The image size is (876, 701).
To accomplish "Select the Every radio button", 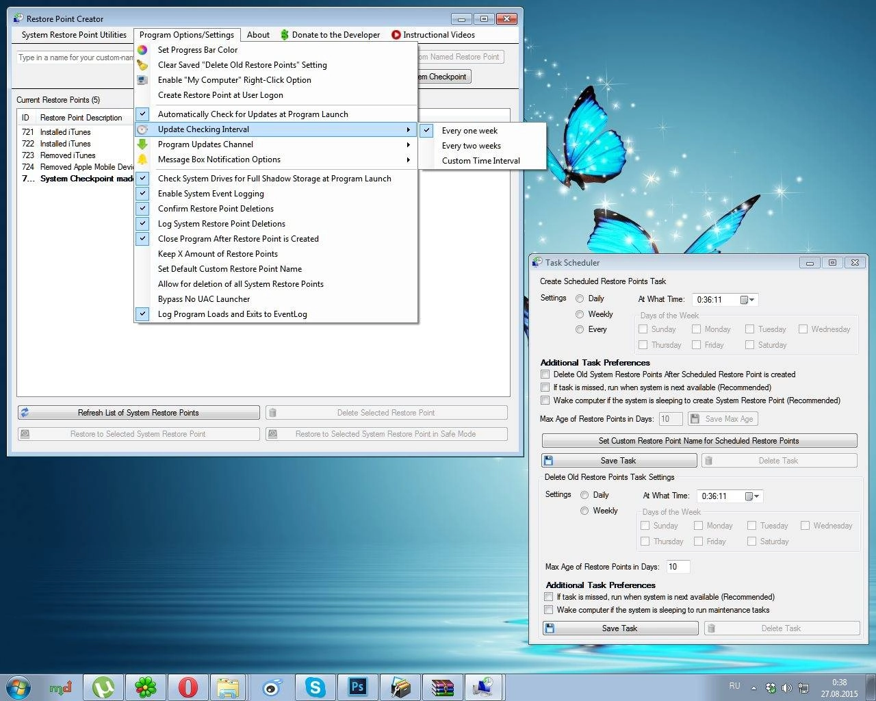I will point(580,329).
